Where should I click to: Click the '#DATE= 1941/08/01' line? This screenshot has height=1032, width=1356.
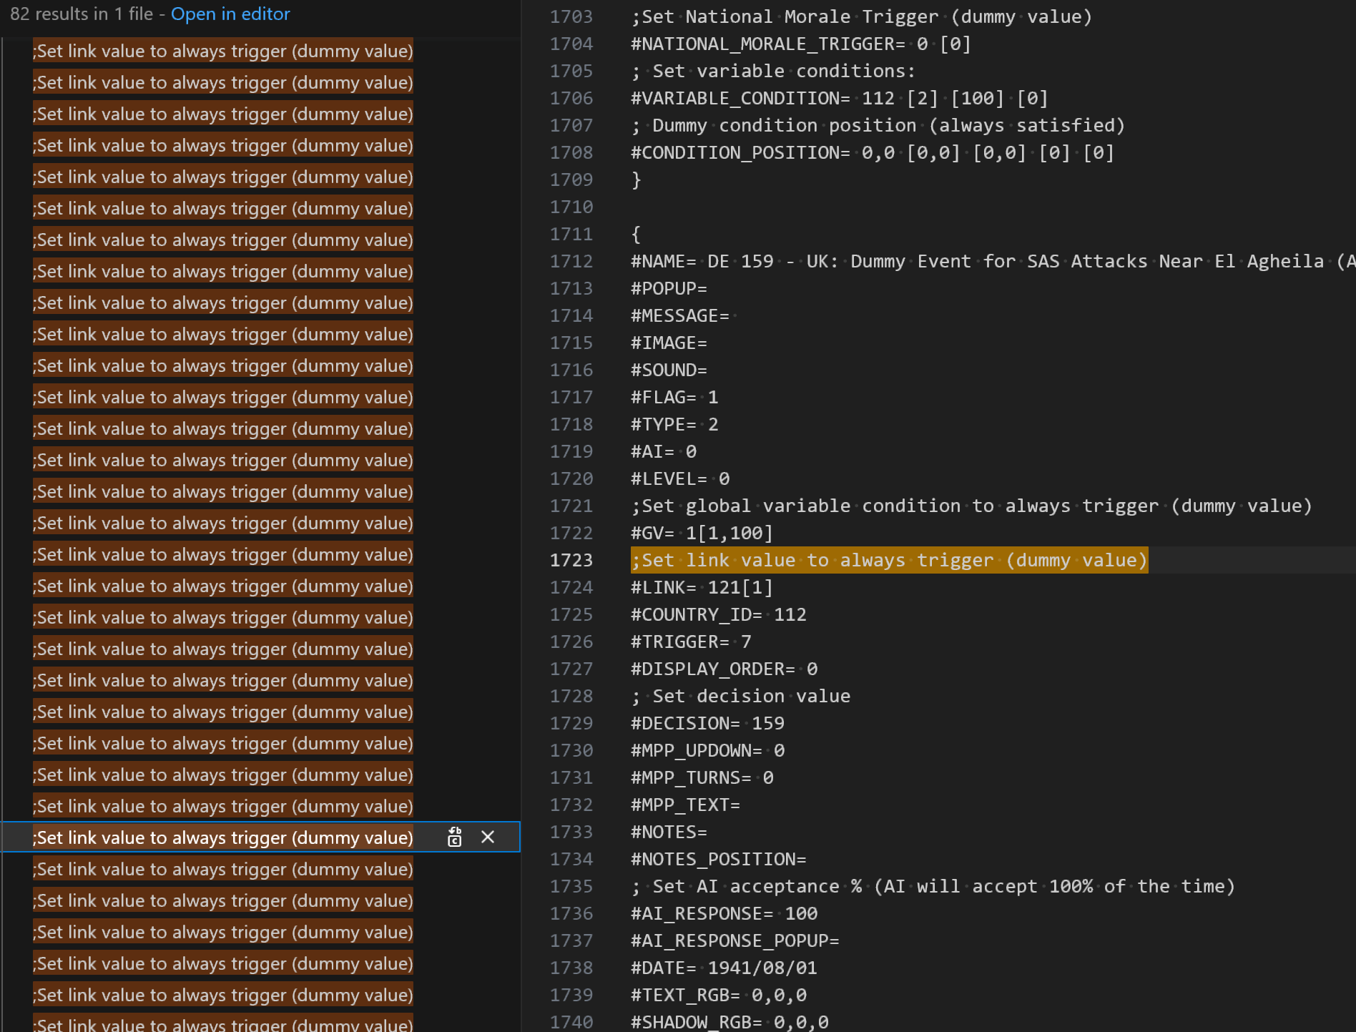724,968
